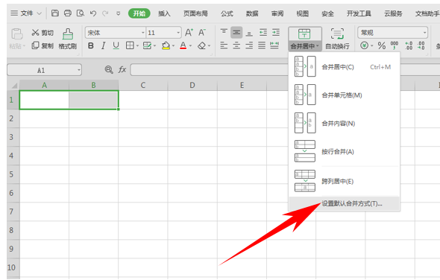440x280 pixels.
Task: Switch to the 开始 tab
Action: [139, 13]
